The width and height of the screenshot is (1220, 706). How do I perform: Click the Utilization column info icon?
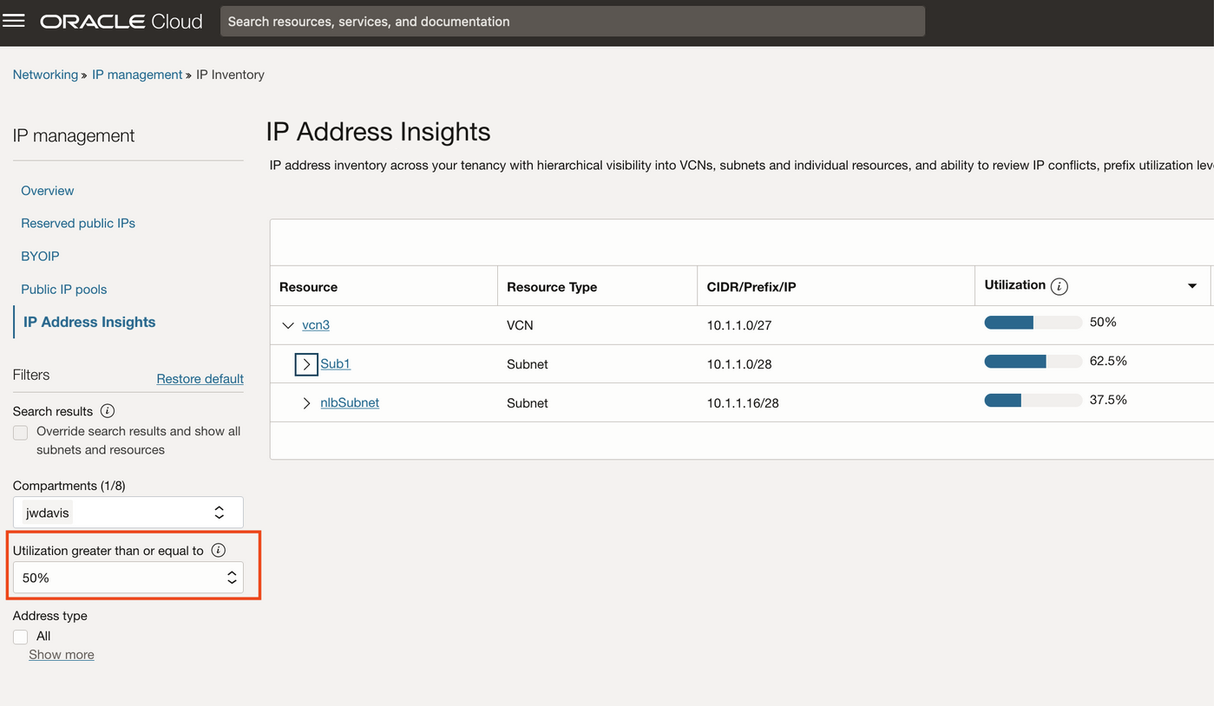(1059, 285)
